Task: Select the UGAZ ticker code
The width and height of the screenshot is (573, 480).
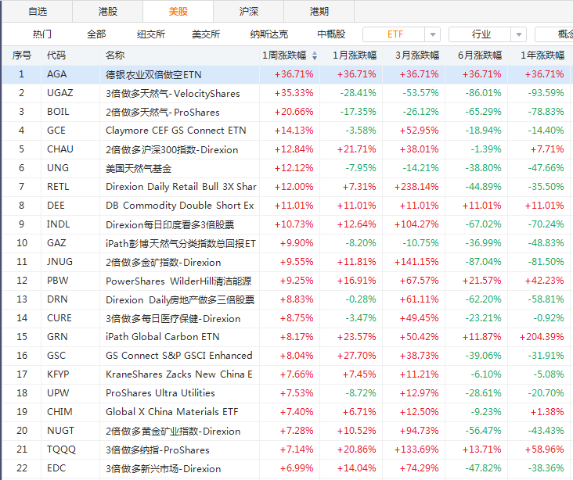Action: pyautogui.click(x=60, y=93)
